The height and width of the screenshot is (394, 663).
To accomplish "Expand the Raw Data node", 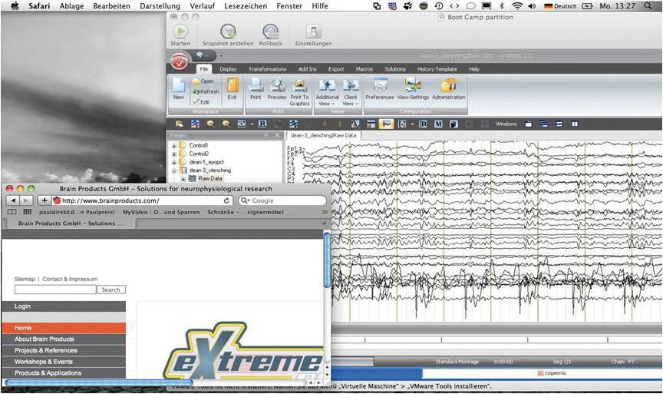I will pyautogui.click(x=183, y=179).
